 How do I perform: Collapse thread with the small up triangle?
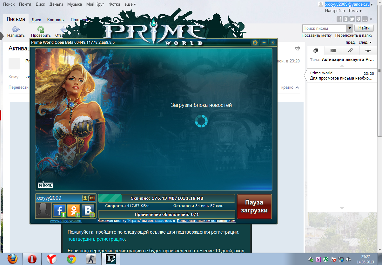342,65
